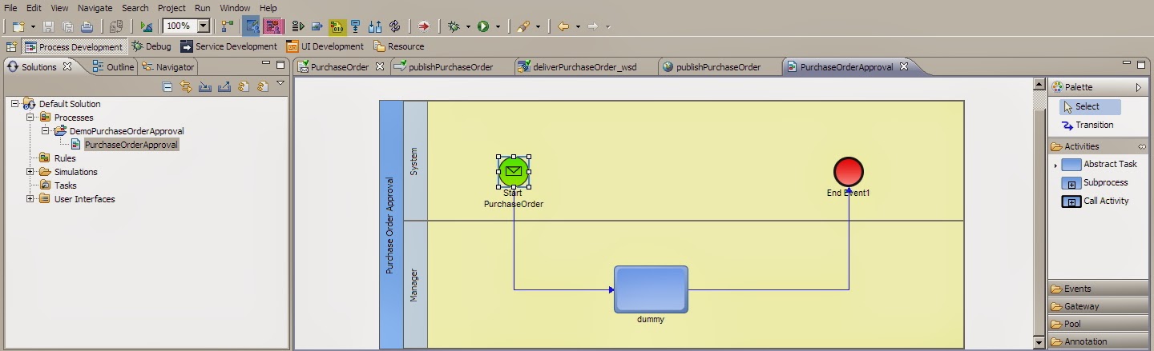Click the Save icon in toolbar

[x=49, y=26]
